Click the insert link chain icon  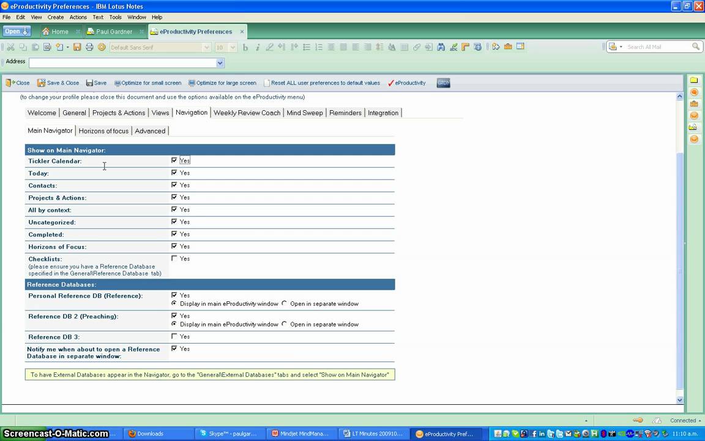[417, 47]
